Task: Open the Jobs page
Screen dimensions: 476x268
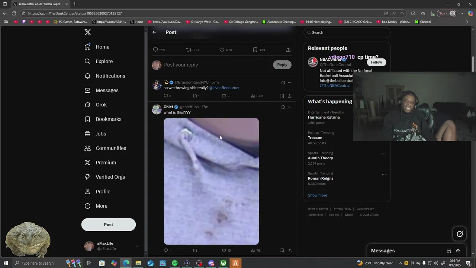Action: pos(95,134)
